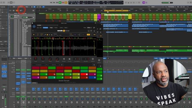The height and width of the screenshot is (108, 192).
Task: Switch mixer filter to Bus tab
Action: pyautogui.click(x=168, y=58)
